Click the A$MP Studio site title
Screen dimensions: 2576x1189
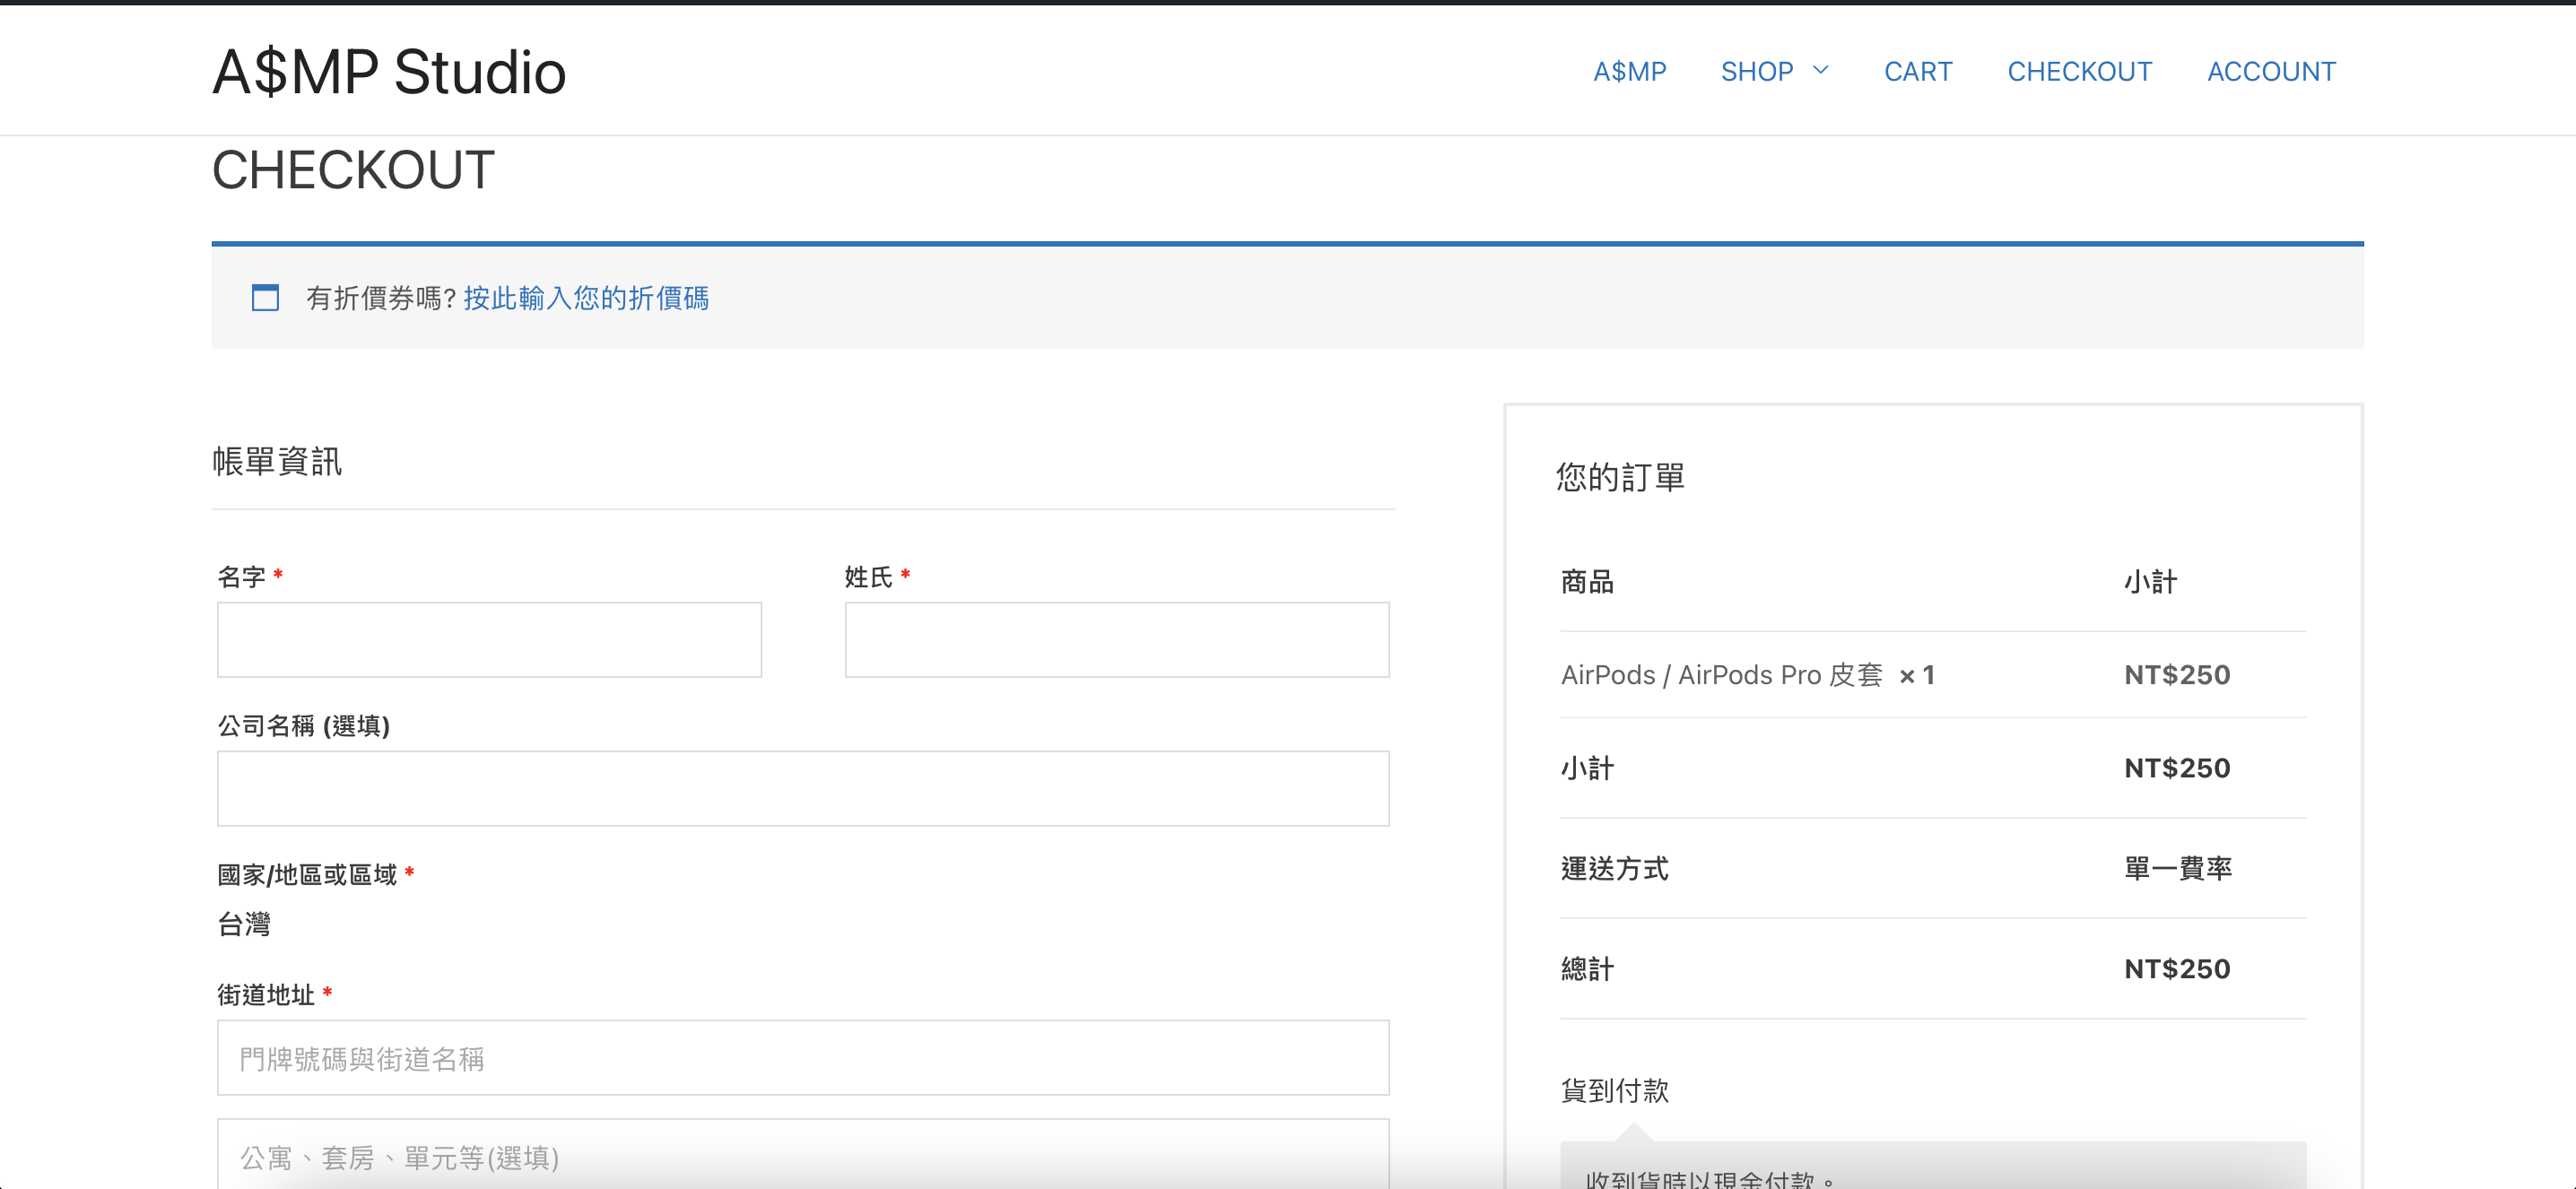click(389, 72)
